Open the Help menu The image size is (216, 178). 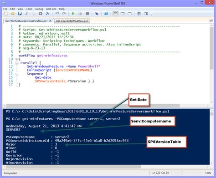point(62,9)
